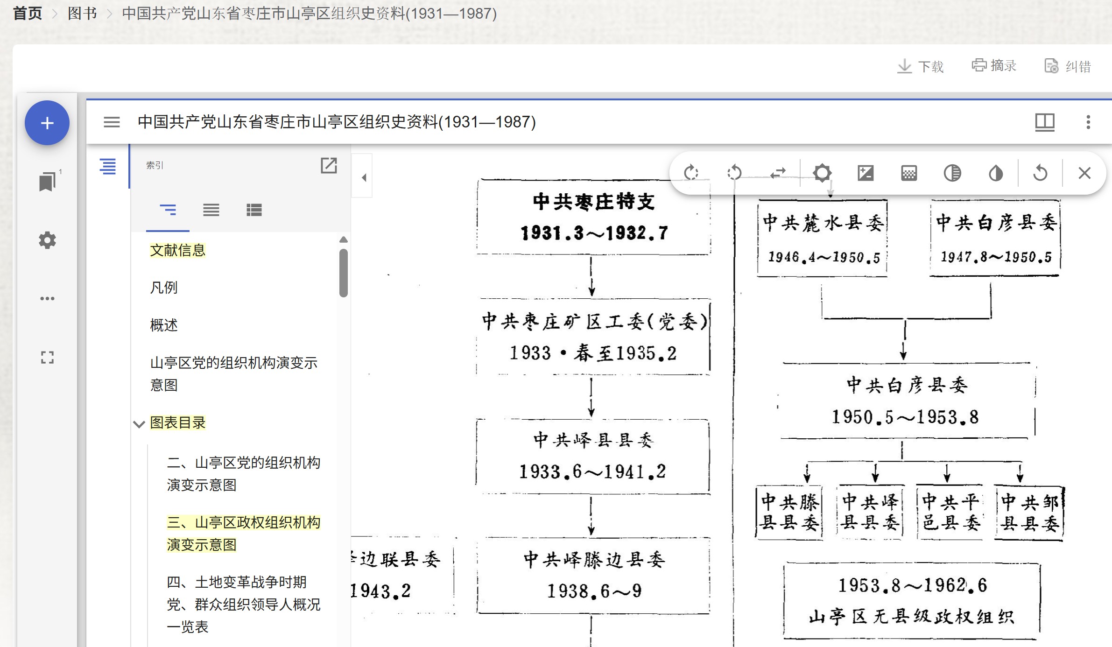Collapse the 图表目录 tree section
This screenshot has width=1112, height=647.
[139, 424]
